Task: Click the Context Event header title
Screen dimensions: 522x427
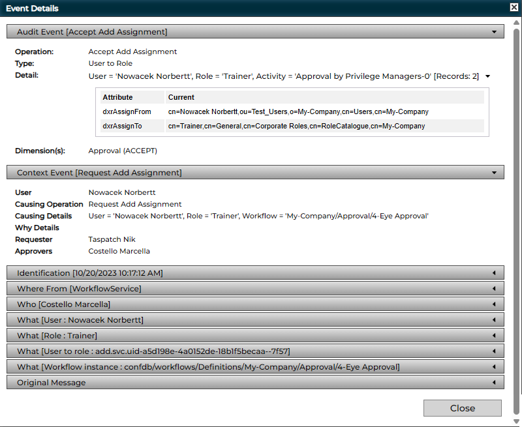Action: [x=99, y=173]
